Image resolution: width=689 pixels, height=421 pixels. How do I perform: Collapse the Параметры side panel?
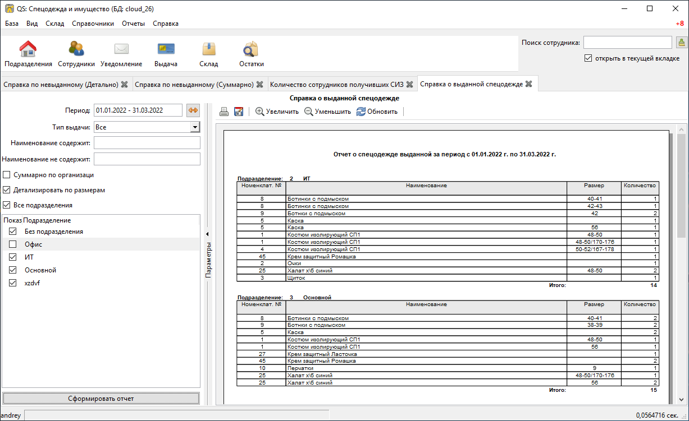pos(206,234)
